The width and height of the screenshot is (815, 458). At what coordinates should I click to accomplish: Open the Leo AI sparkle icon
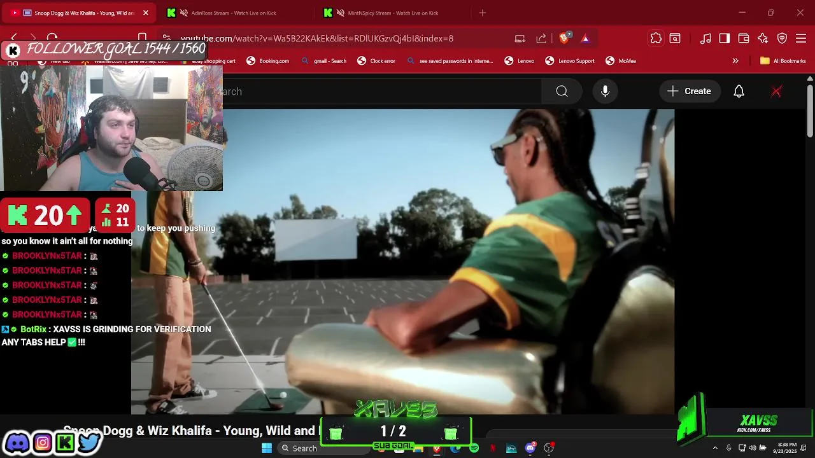(x=763, y=38)
